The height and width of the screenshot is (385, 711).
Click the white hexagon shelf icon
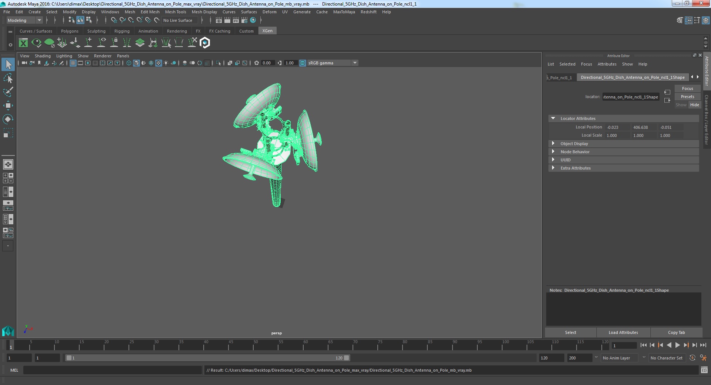click(205, 43)
